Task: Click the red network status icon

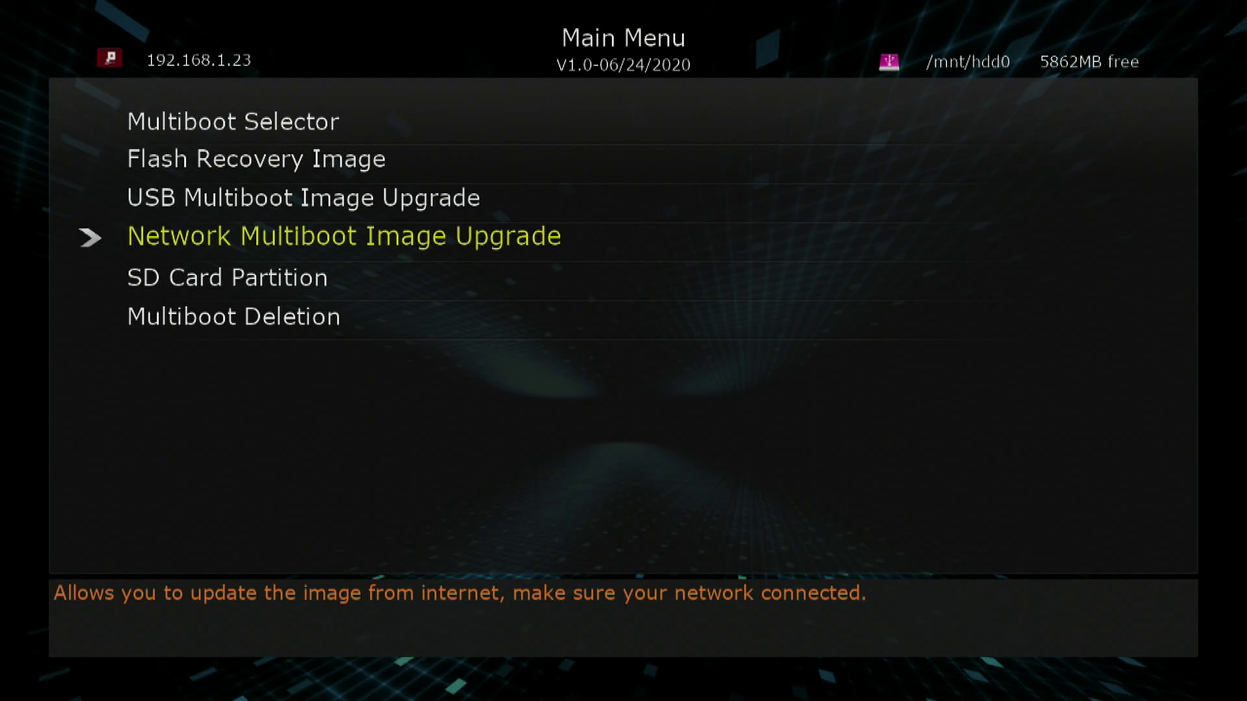Action: (x=110, y=58)
